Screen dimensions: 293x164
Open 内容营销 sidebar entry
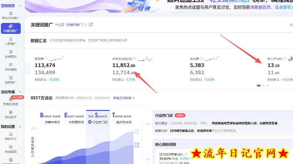[11, 67]
